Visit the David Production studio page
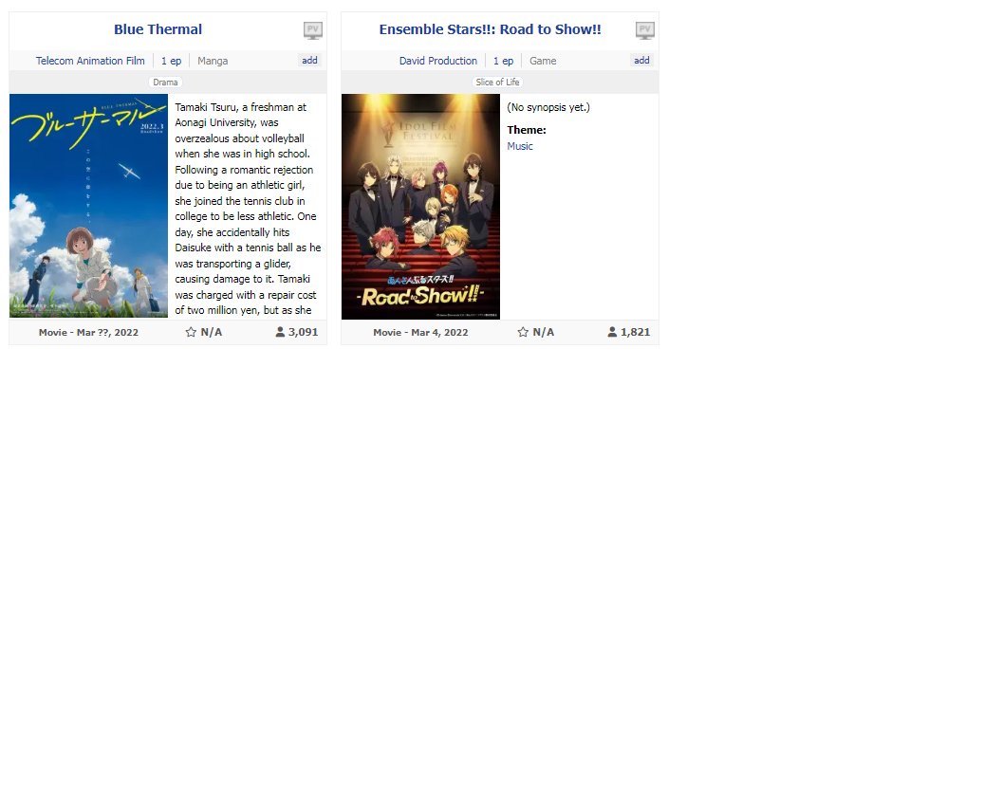 [437, 61]
